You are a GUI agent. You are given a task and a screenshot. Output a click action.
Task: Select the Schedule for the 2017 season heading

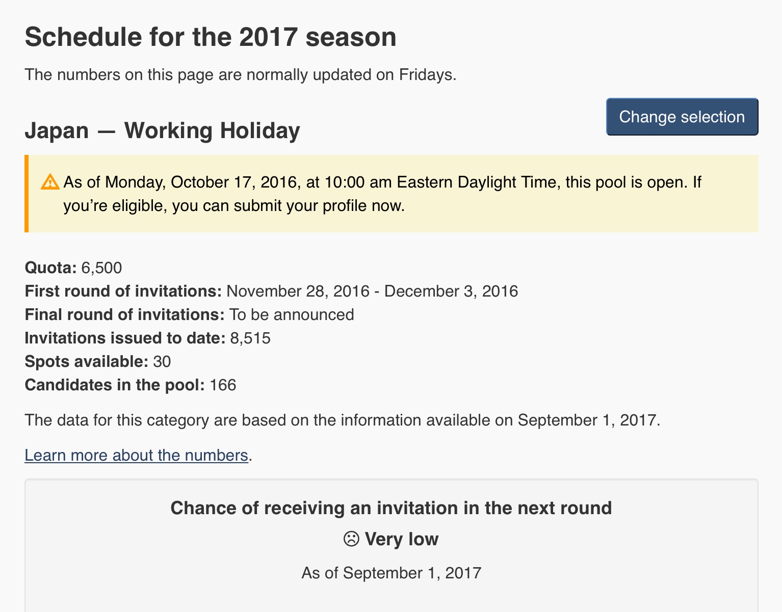[x=211, y=37]
